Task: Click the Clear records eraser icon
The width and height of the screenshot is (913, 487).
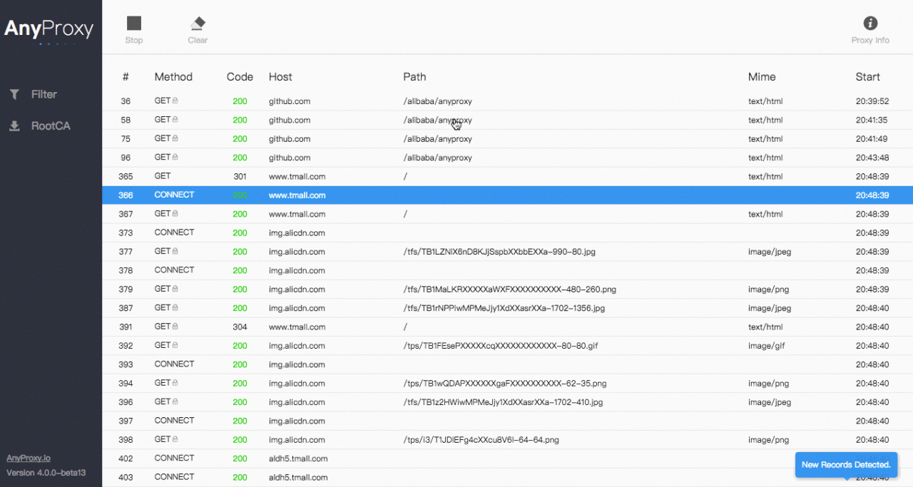Action: pyautogui.click(x=198, y=24)
